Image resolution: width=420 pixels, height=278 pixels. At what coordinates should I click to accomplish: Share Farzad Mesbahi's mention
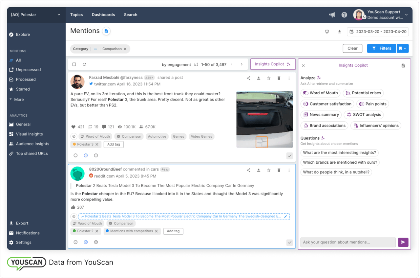pos(248,78)
